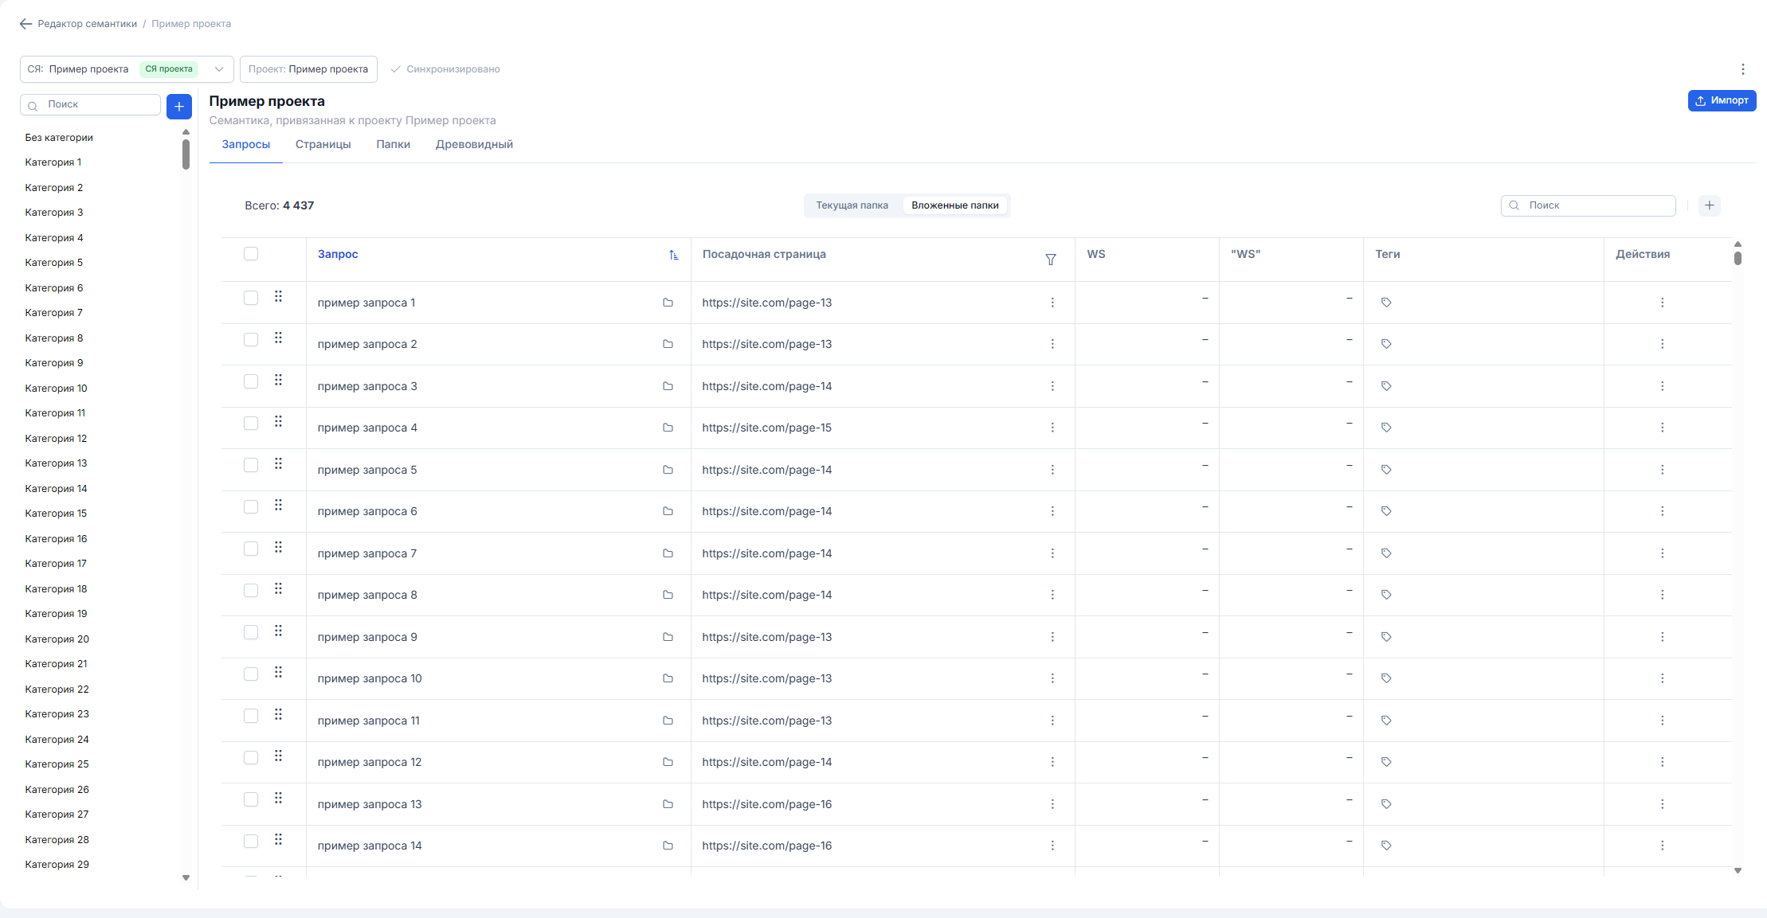Open the three-dot menu at top right of page
This screenshot has width=1767, height=918.
pyautogui.click(x=1743, y=69)
